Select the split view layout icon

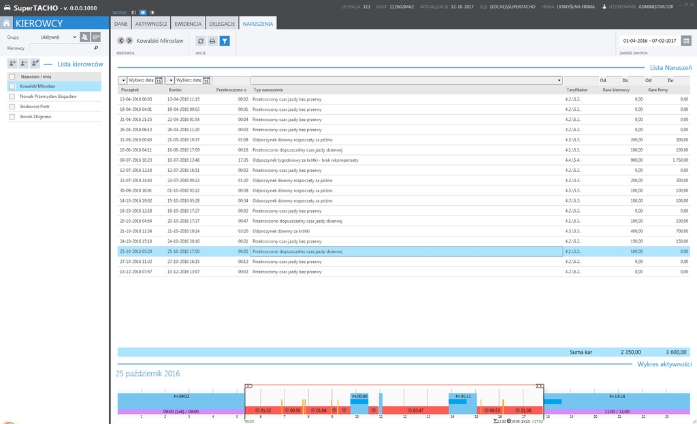pos(143,12)
